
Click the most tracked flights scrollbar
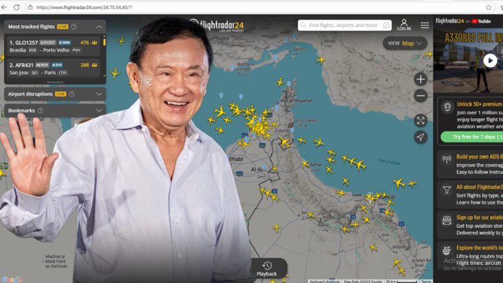(104, 42)
